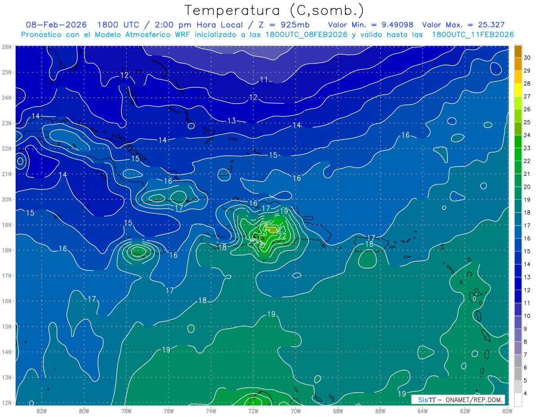Click the "24N" latitude label

click(6, 98)
